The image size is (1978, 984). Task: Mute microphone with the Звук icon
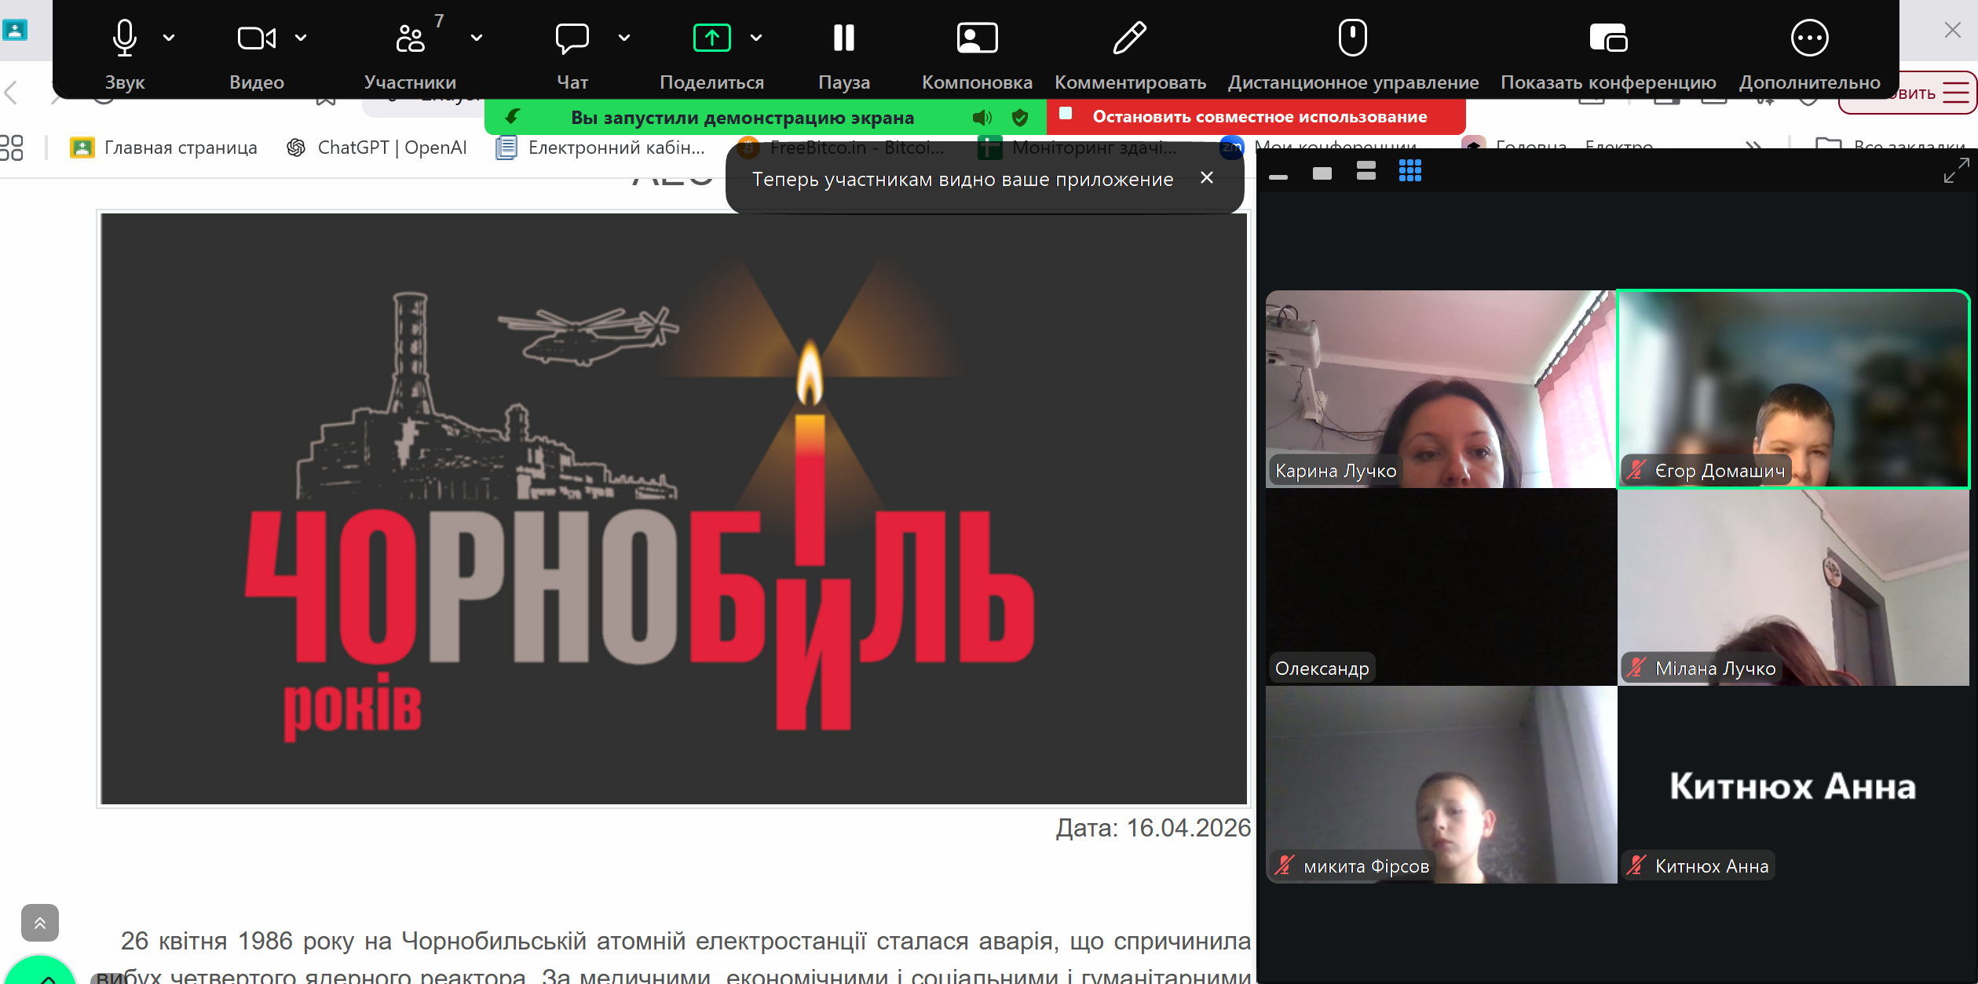click(125, 38)
